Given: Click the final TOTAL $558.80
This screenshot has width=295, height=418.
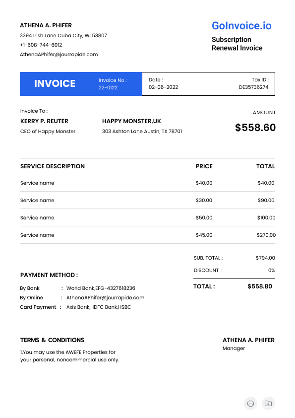Looking at the screenshot, I should click(x=260, y=286).
